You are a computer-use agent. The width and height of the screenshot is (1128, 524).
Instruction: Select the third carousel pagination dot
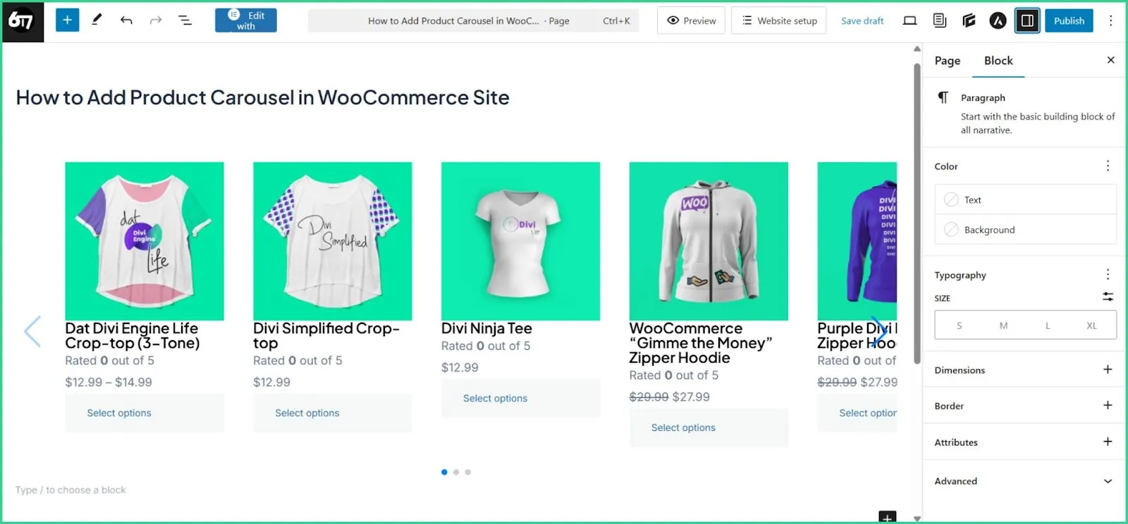pos(467,472)
